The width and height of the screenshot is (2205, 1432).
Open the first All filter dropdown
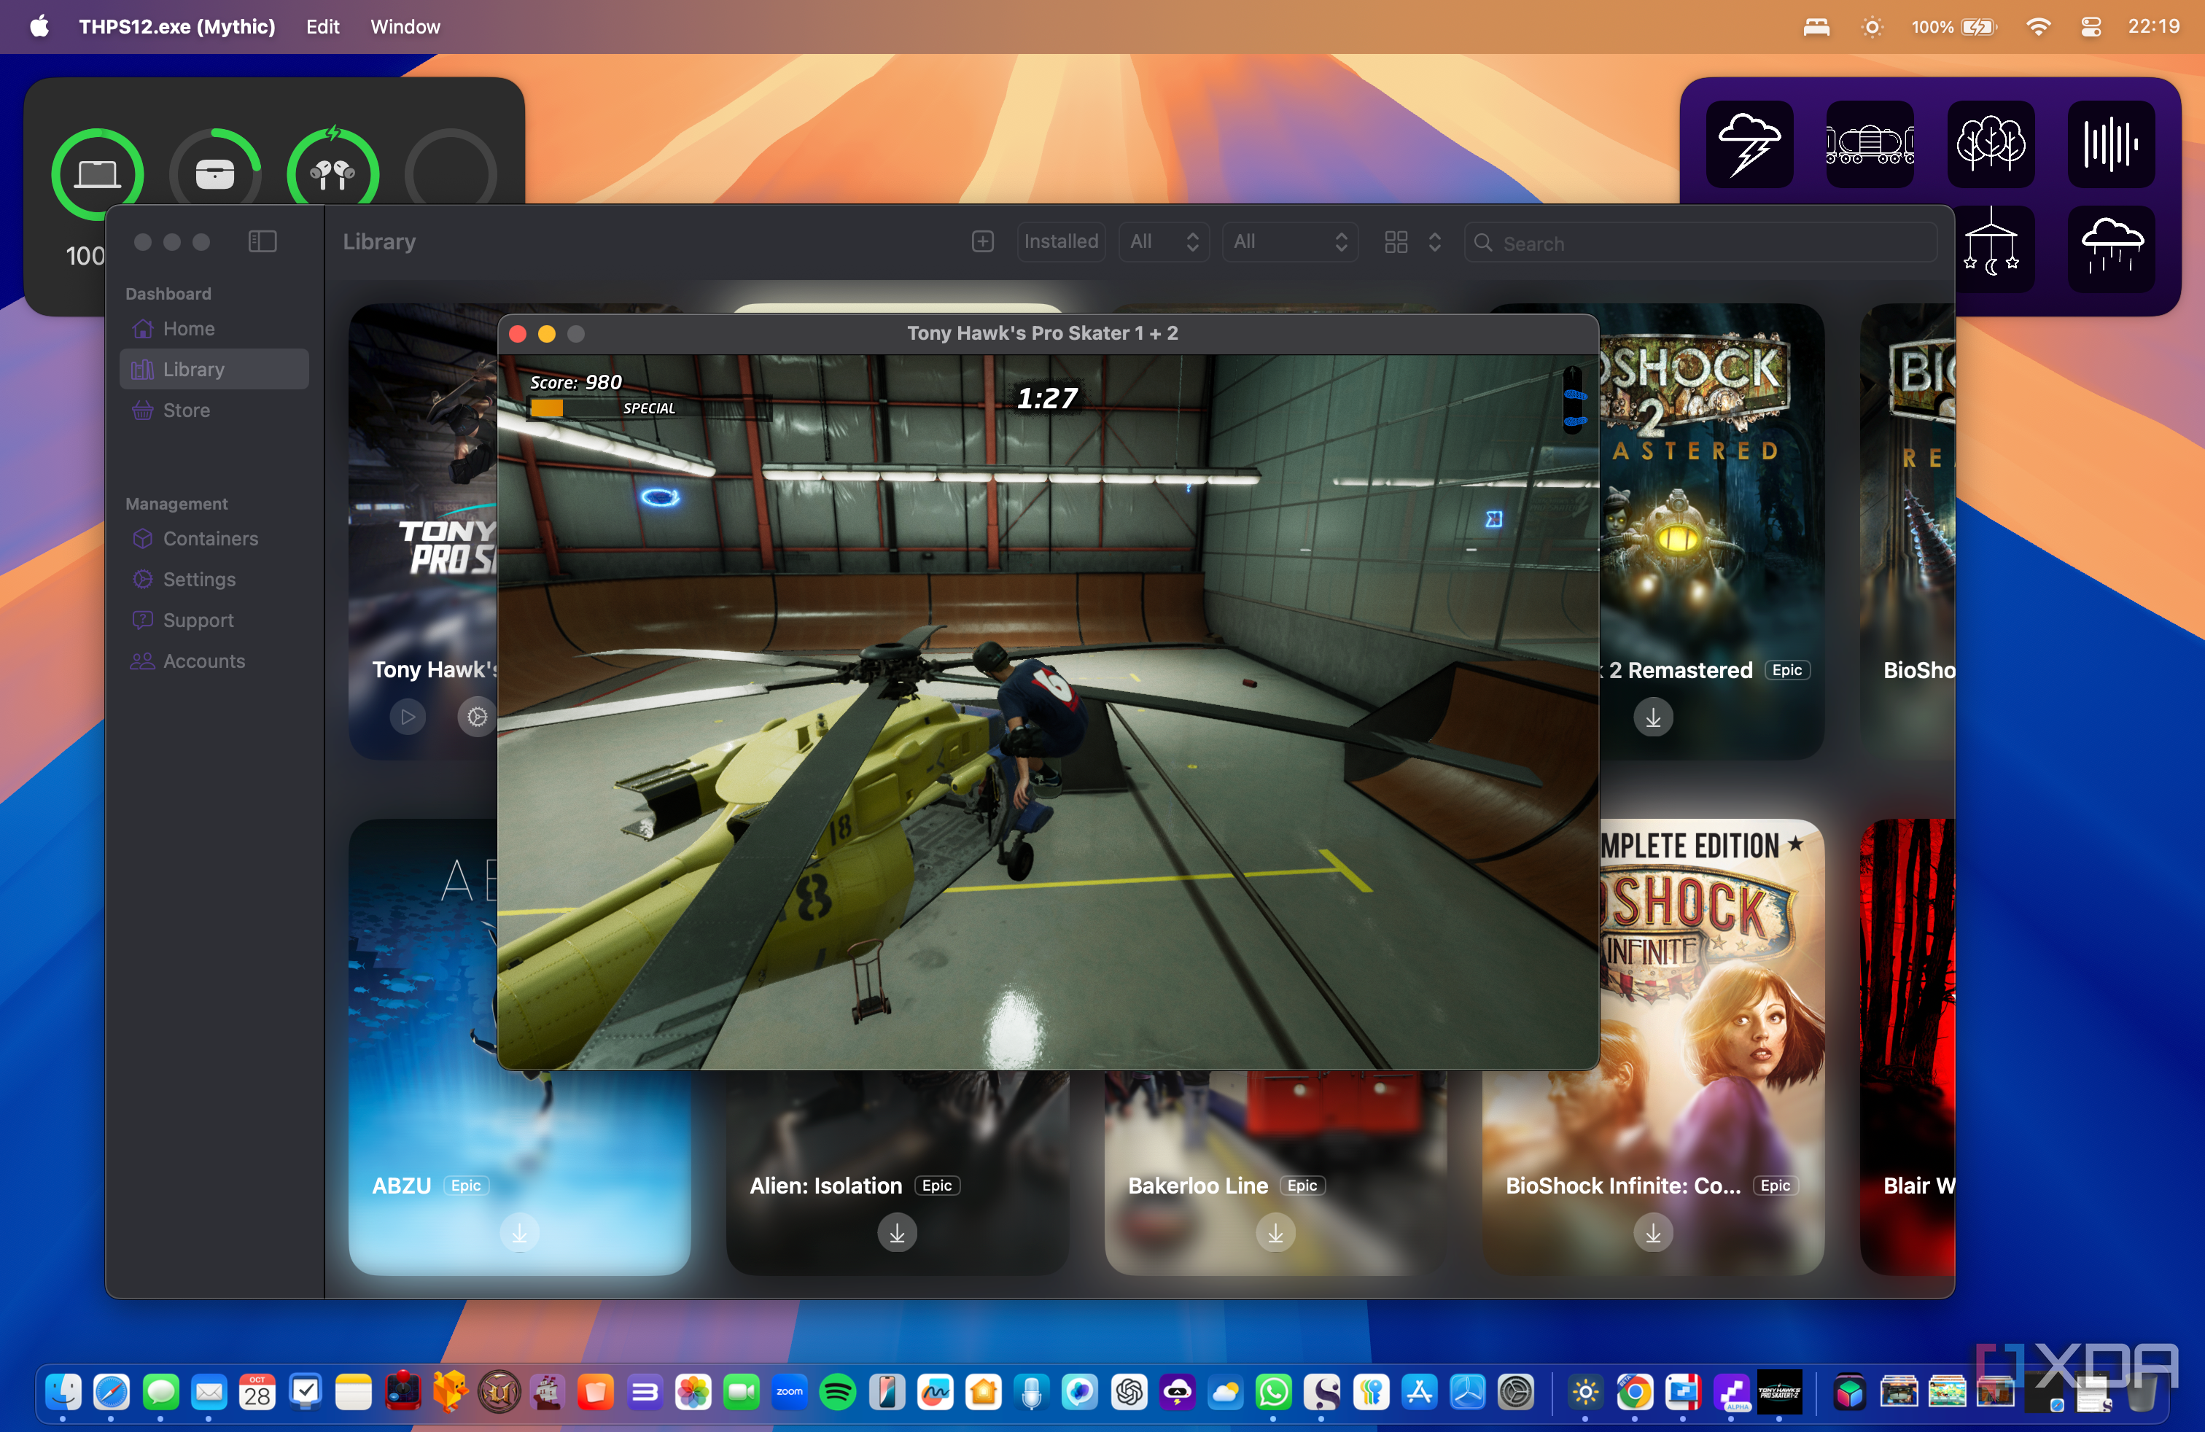(1164, 242)
